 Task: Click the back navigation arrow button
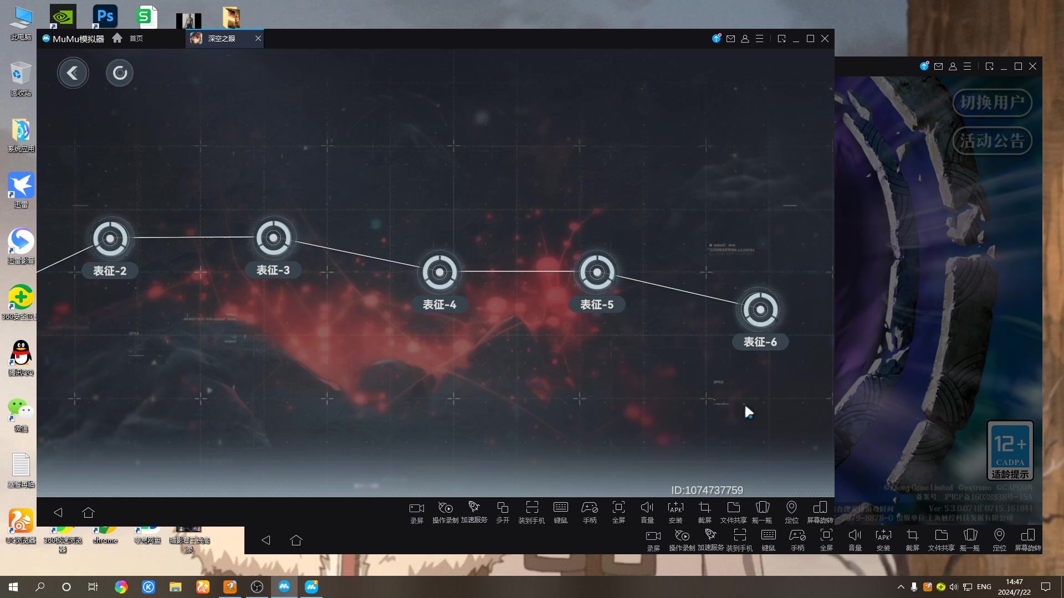73,71
